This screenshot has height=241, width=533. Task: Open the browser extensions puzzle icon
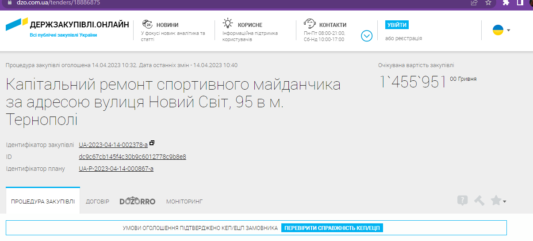click(x=506, y=3)
